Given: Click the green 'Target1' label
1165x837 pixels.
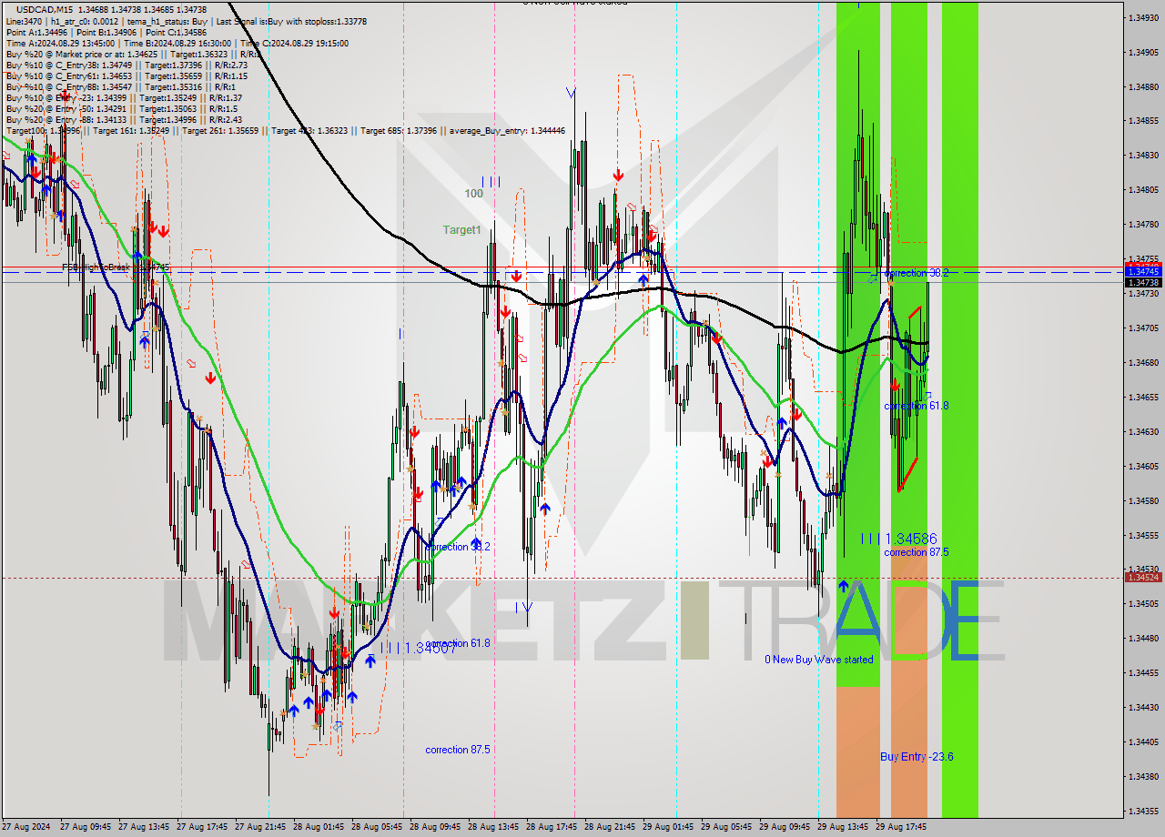Looking at the screenshot, I should click(x=461, y=230).
